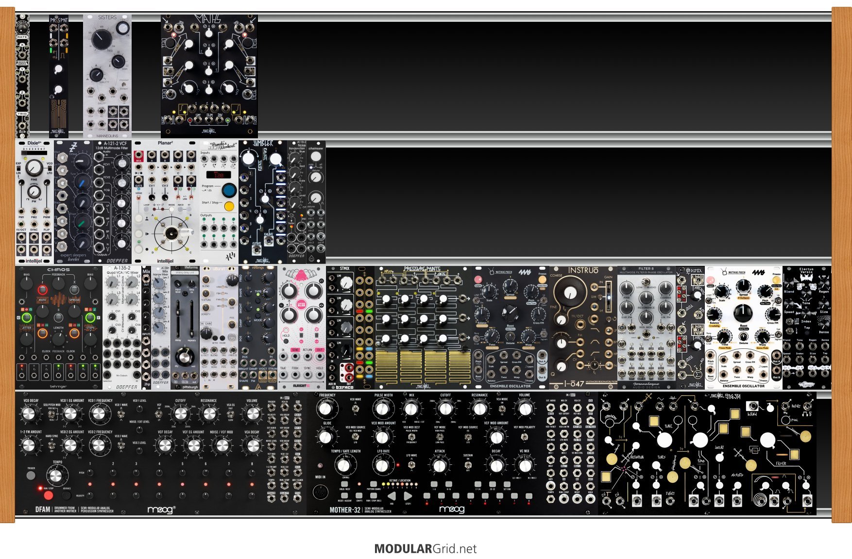Click the DFAM red Run/Stop button
The width and height of the screenshot is (852, 559).
(48, 495)
